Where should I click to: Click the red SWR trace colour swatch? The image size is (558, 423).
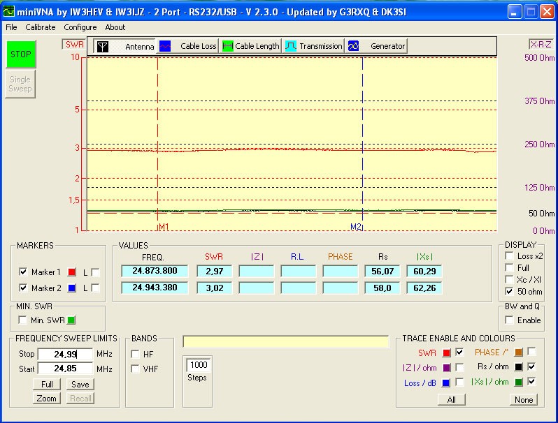[446, 352]
